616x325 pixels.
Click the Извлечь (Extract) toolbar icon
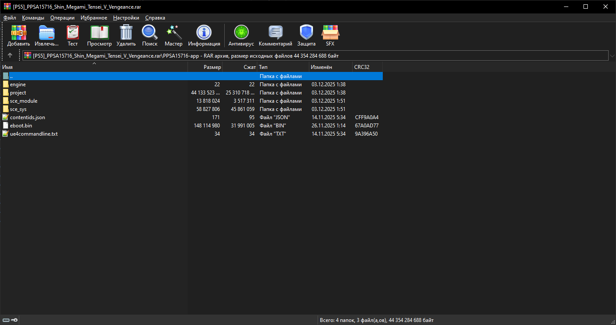(46, 32)
